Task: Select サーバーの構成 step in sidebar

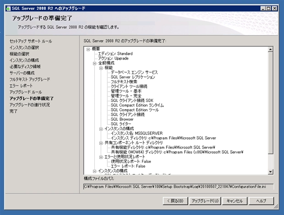Action: point(22,73)
